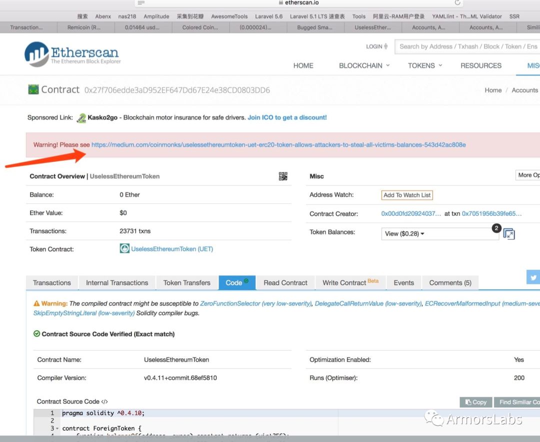
Task: Click the contract identicon beside Contract heading
Action: coord(33,90)
